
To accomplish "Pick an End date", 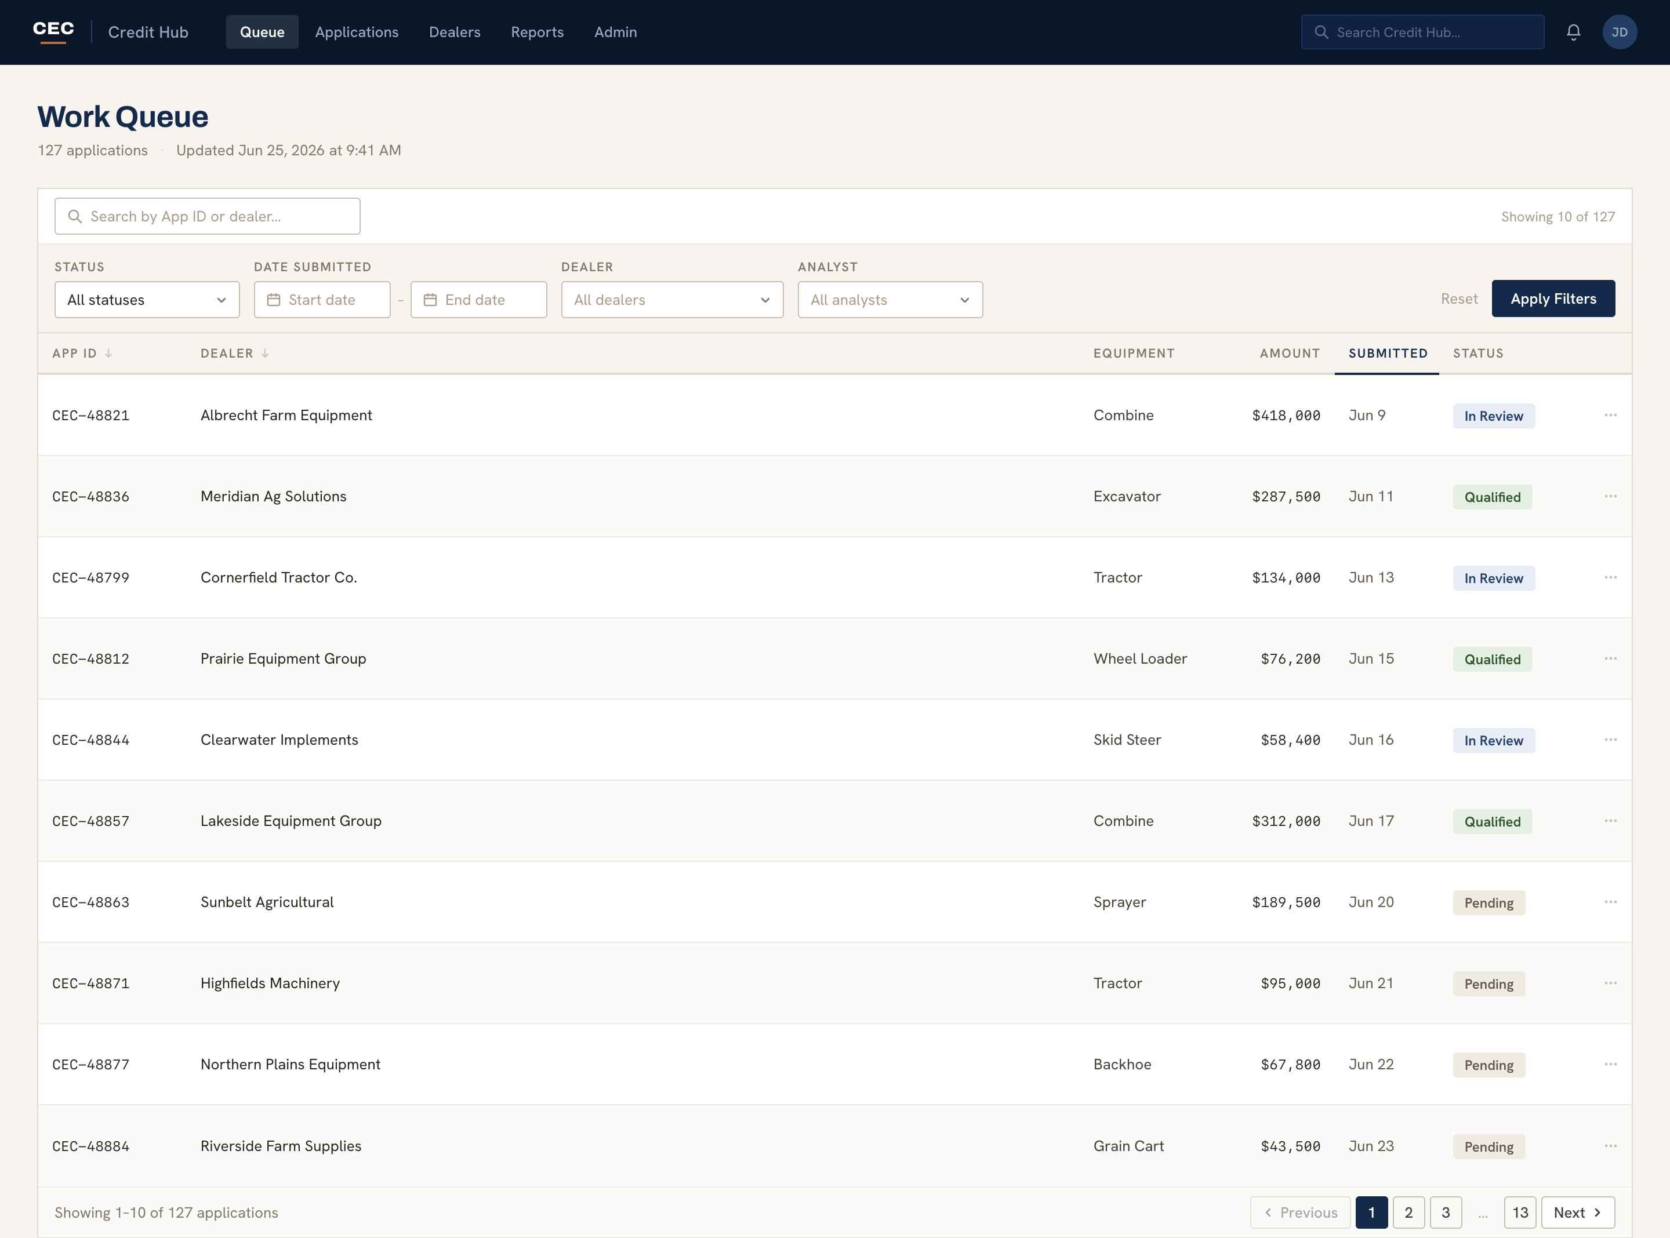I will pos(478,300).
